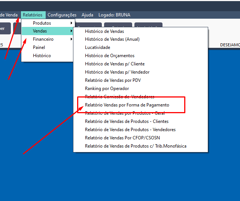Open Relatório de Vendas de Produtos - Vendedores

click(x=140, y=130)
